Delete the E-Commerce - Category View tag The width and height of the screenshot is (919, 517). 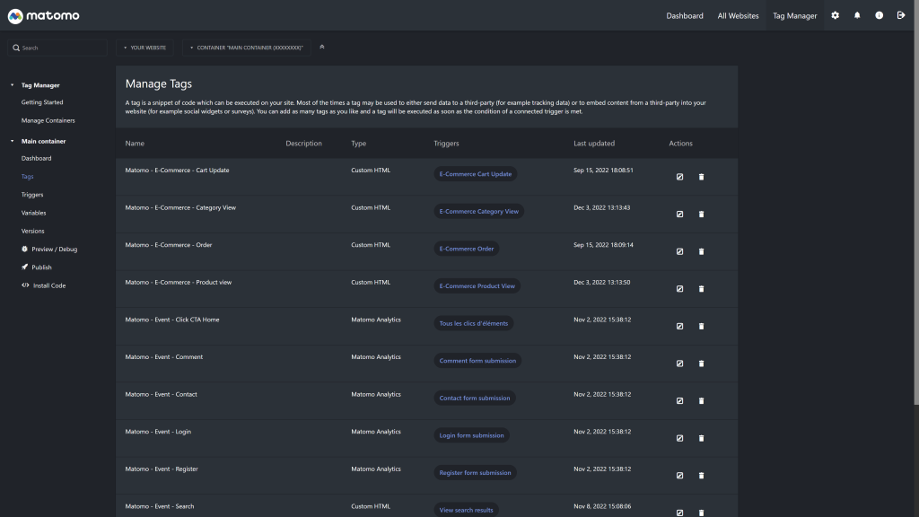click(702, 215)
